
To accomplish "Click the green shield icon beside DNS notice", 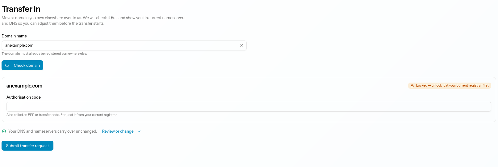I will 4,131.
